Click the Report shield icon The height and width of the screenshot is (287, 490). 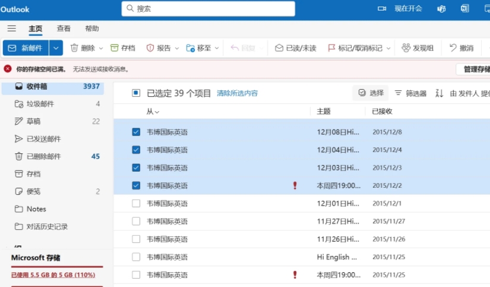click(x=150, y=48)
